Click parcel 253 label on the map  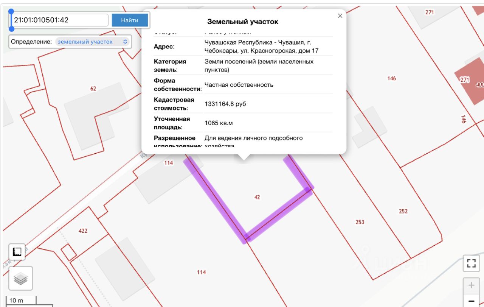(360, 222)
